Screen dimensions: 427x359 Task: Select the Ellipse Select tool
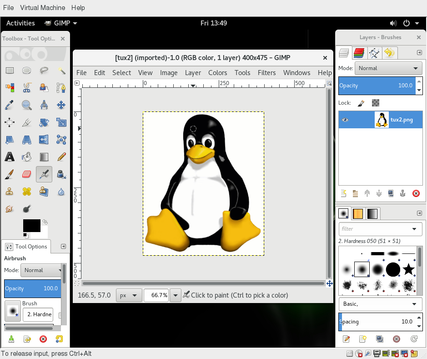(27, 71)
